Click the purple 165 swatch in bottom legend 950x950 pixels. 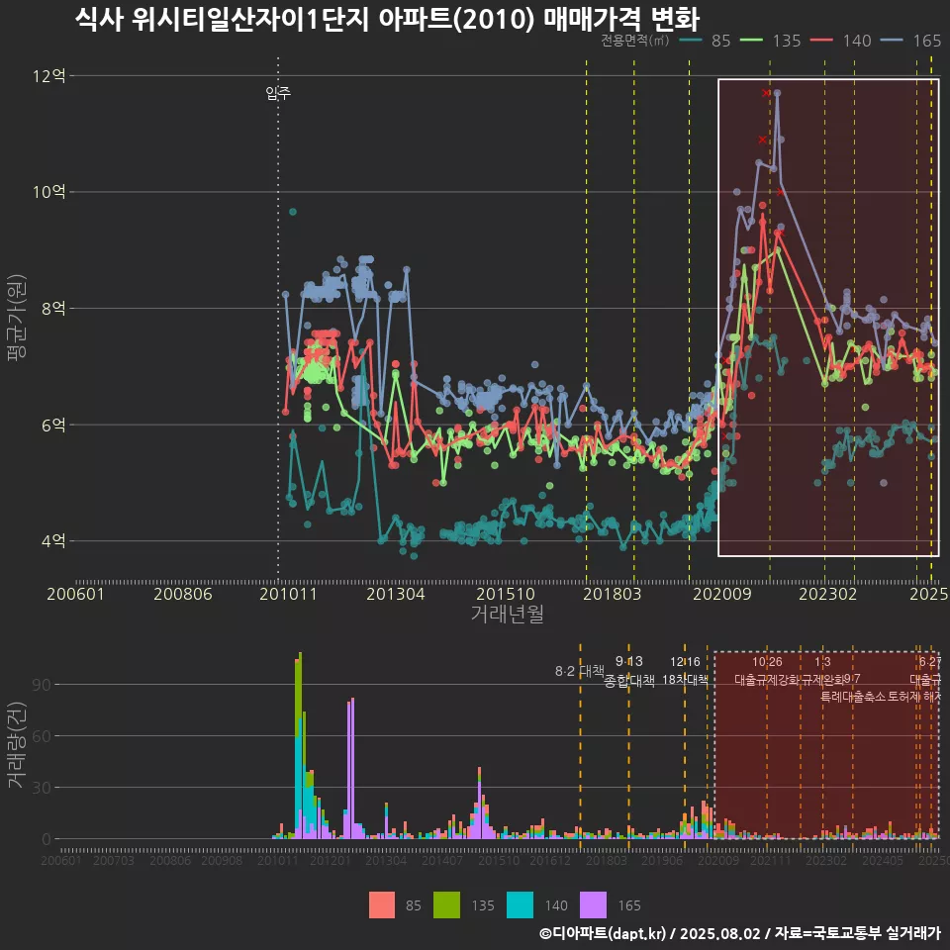593,905
